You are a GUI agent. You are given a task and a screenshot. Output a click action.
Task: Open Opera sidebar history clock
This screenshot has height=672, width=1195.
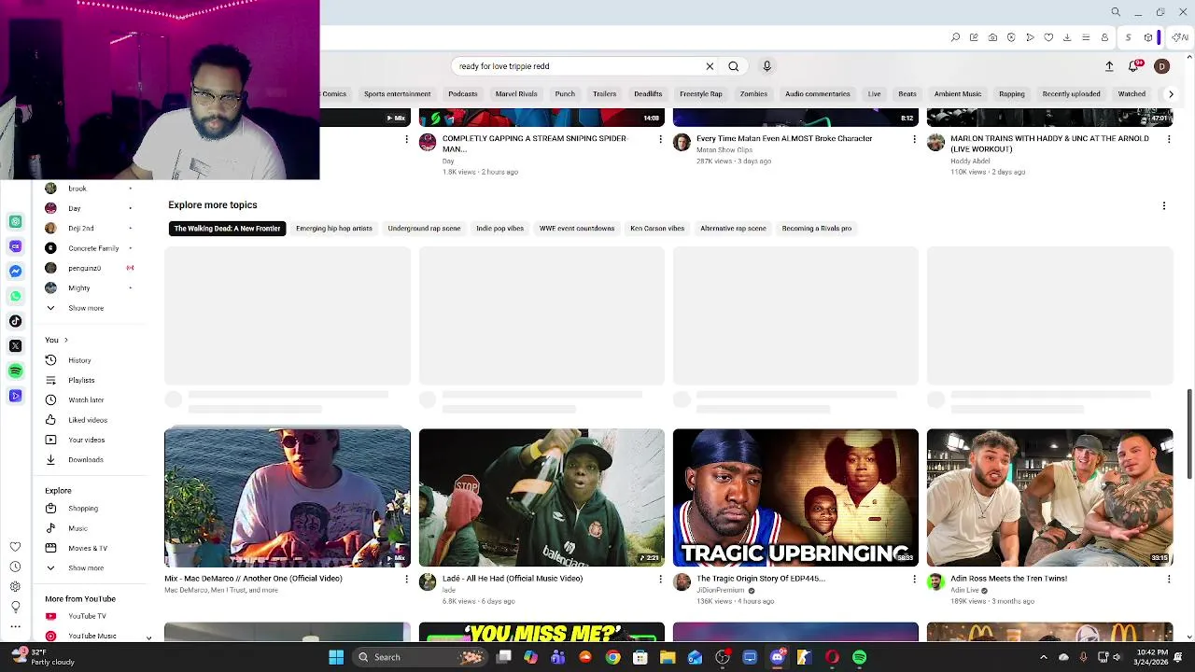coord(15,567)
